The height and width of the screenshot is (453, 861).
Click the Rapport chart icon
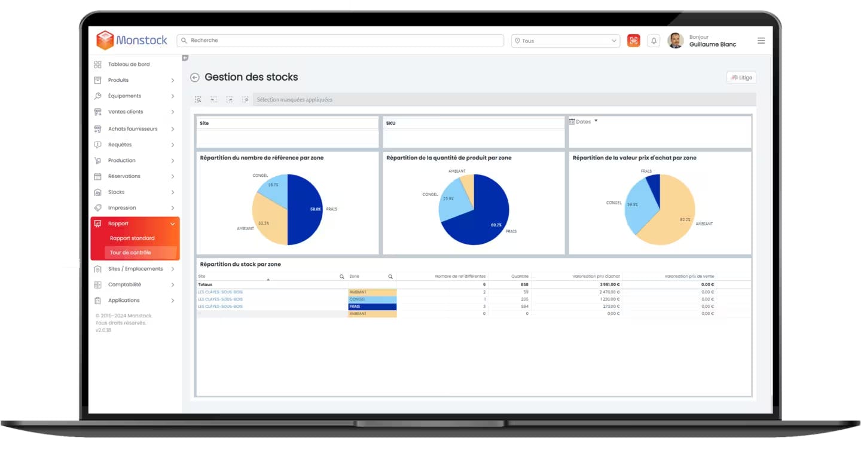click(98, 224)
